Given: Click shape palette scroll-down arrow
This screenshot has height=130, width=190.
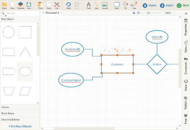Looking at the screenshot, I should [x=38, y=103].
